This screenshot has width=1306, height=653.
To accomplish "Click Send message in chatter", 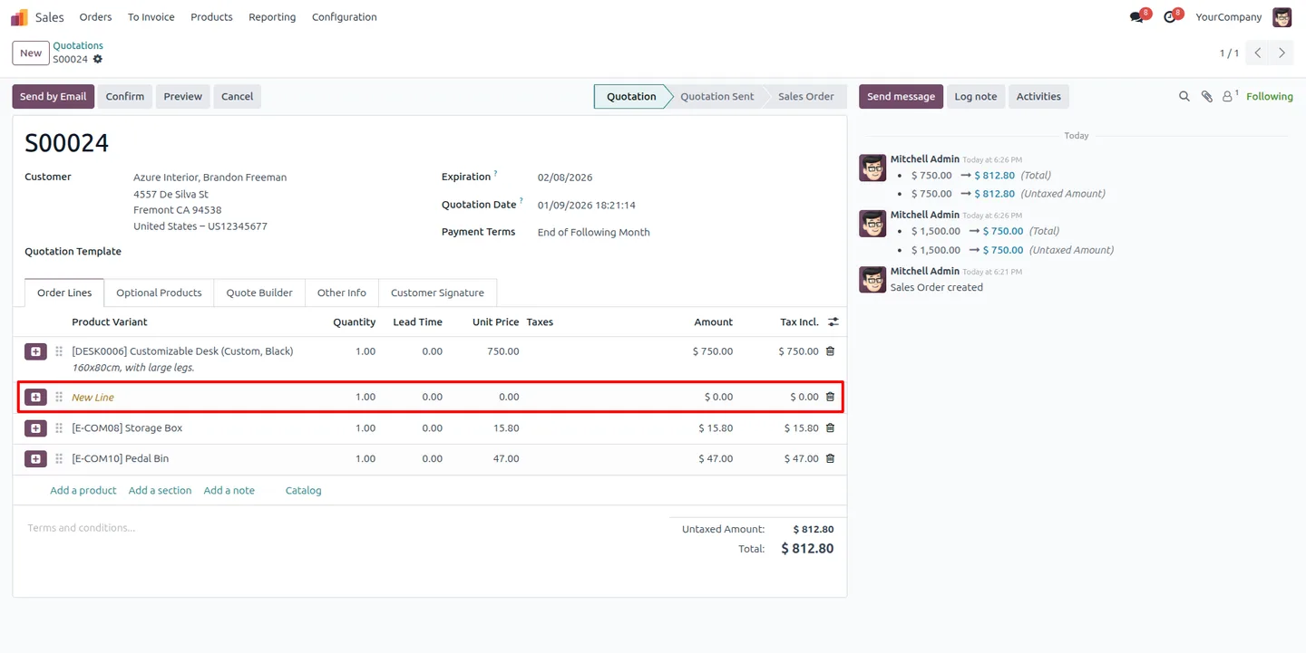I will [901, 96].
